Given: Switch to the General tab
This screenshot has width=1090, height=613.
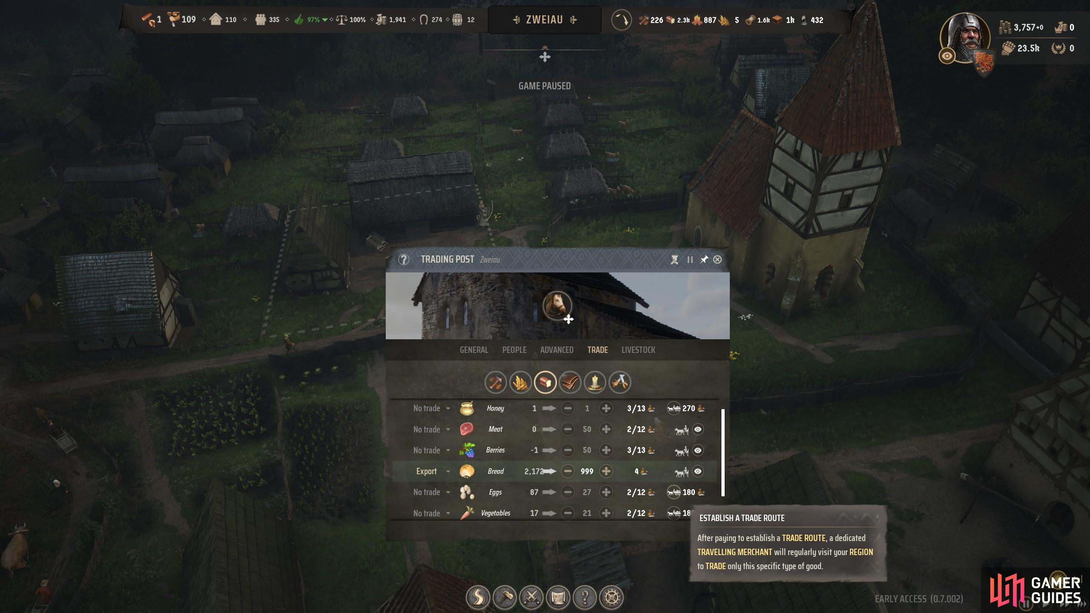Looking at the screenshot, I should pos(474,349).
